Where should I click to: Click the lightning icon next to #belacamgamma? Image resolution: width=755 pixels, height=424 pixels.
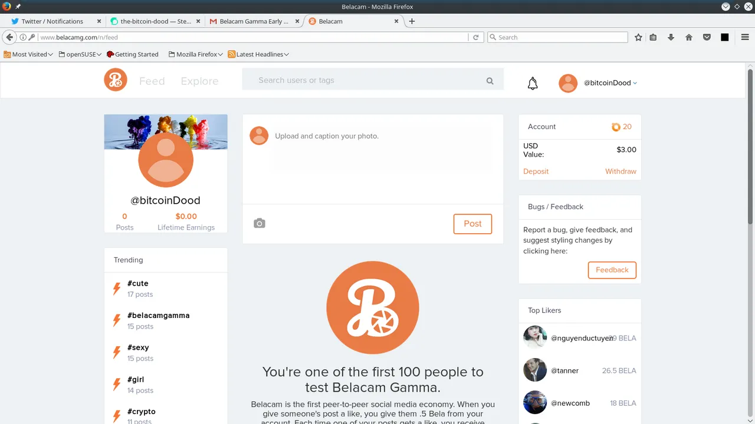click(x=117, y=320)
